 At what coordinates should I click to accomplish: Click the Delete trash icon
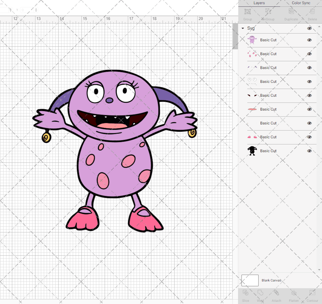(312, 12)
